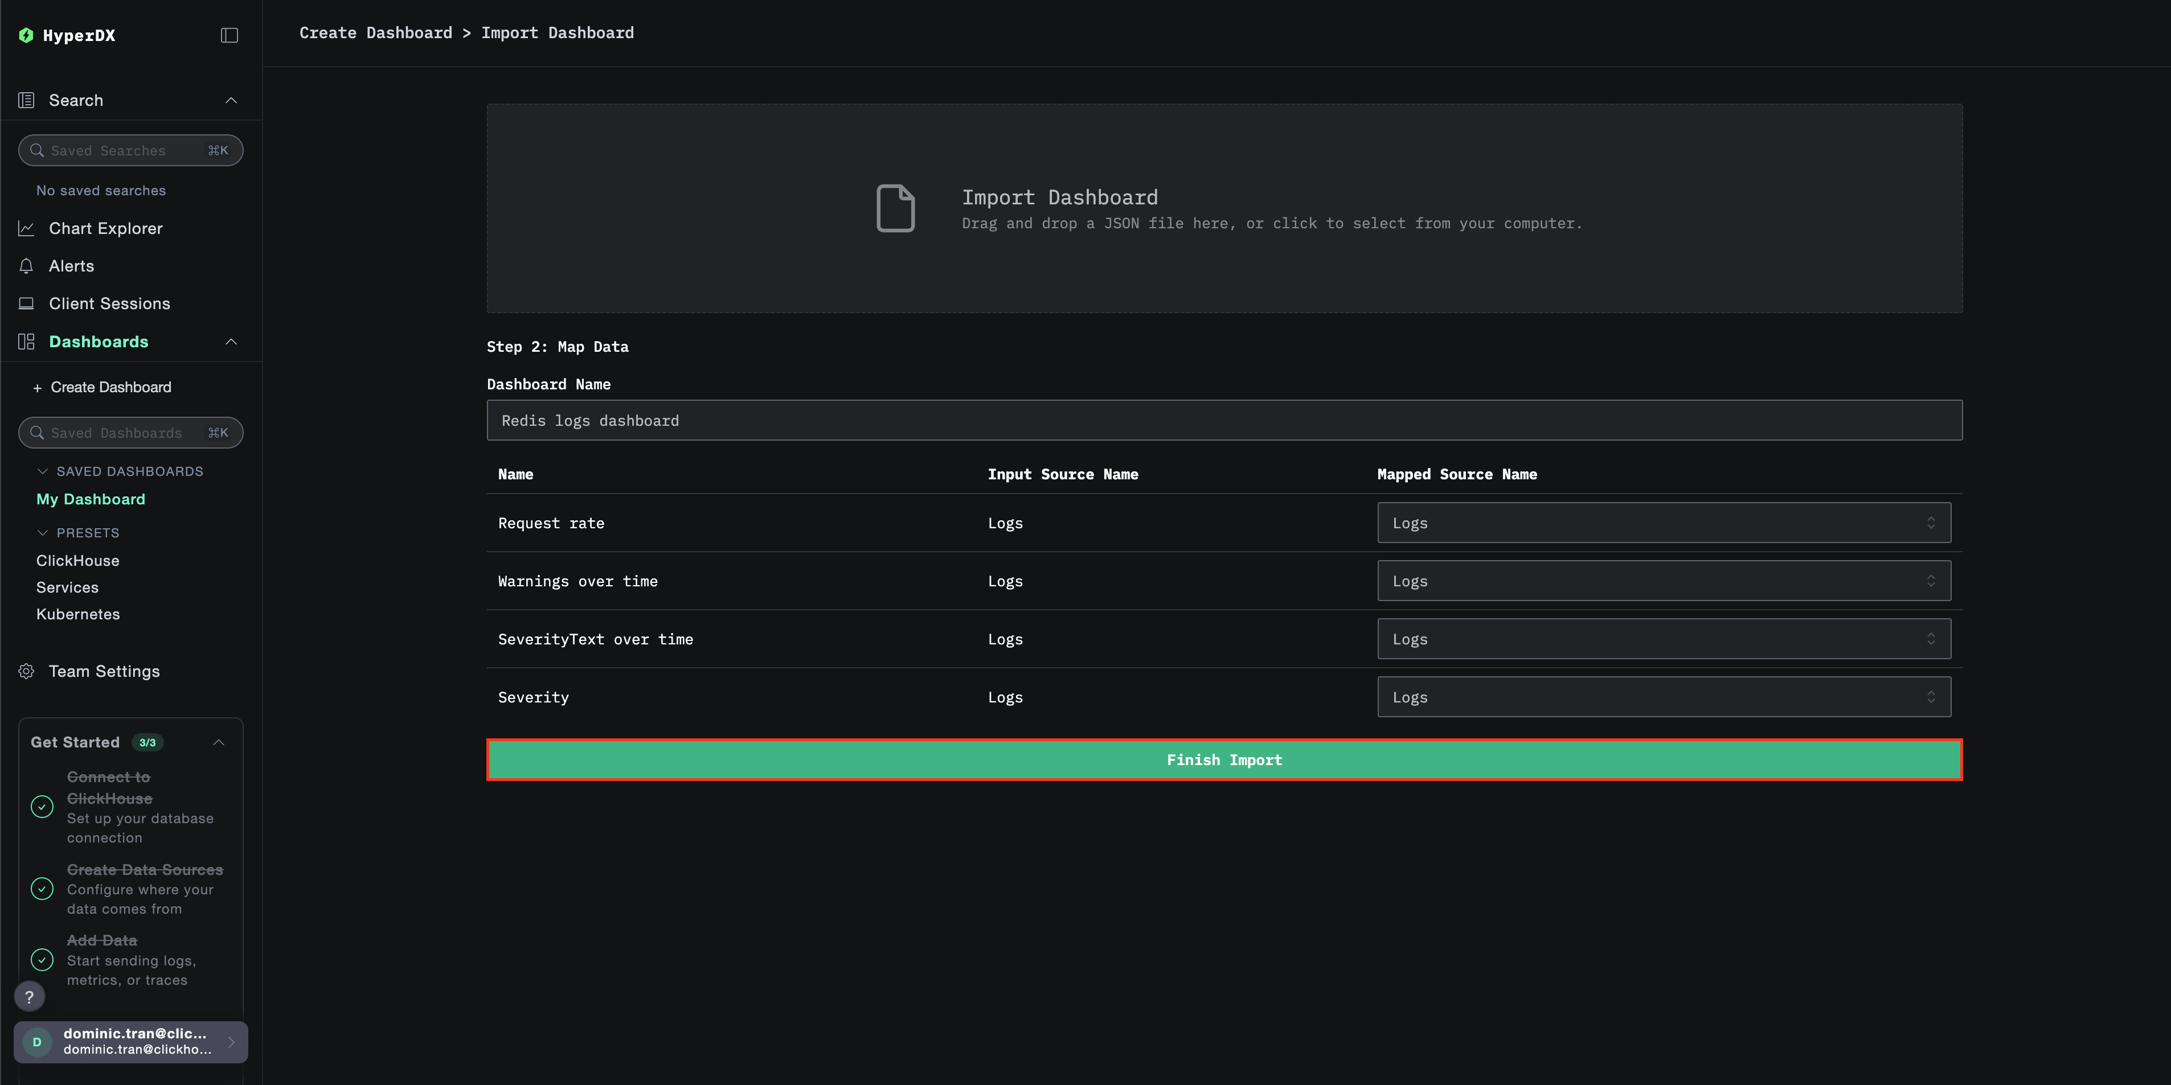Click the file icon in import dropzone
This screenshot has height=1085, width=2171.
(895, 208)
